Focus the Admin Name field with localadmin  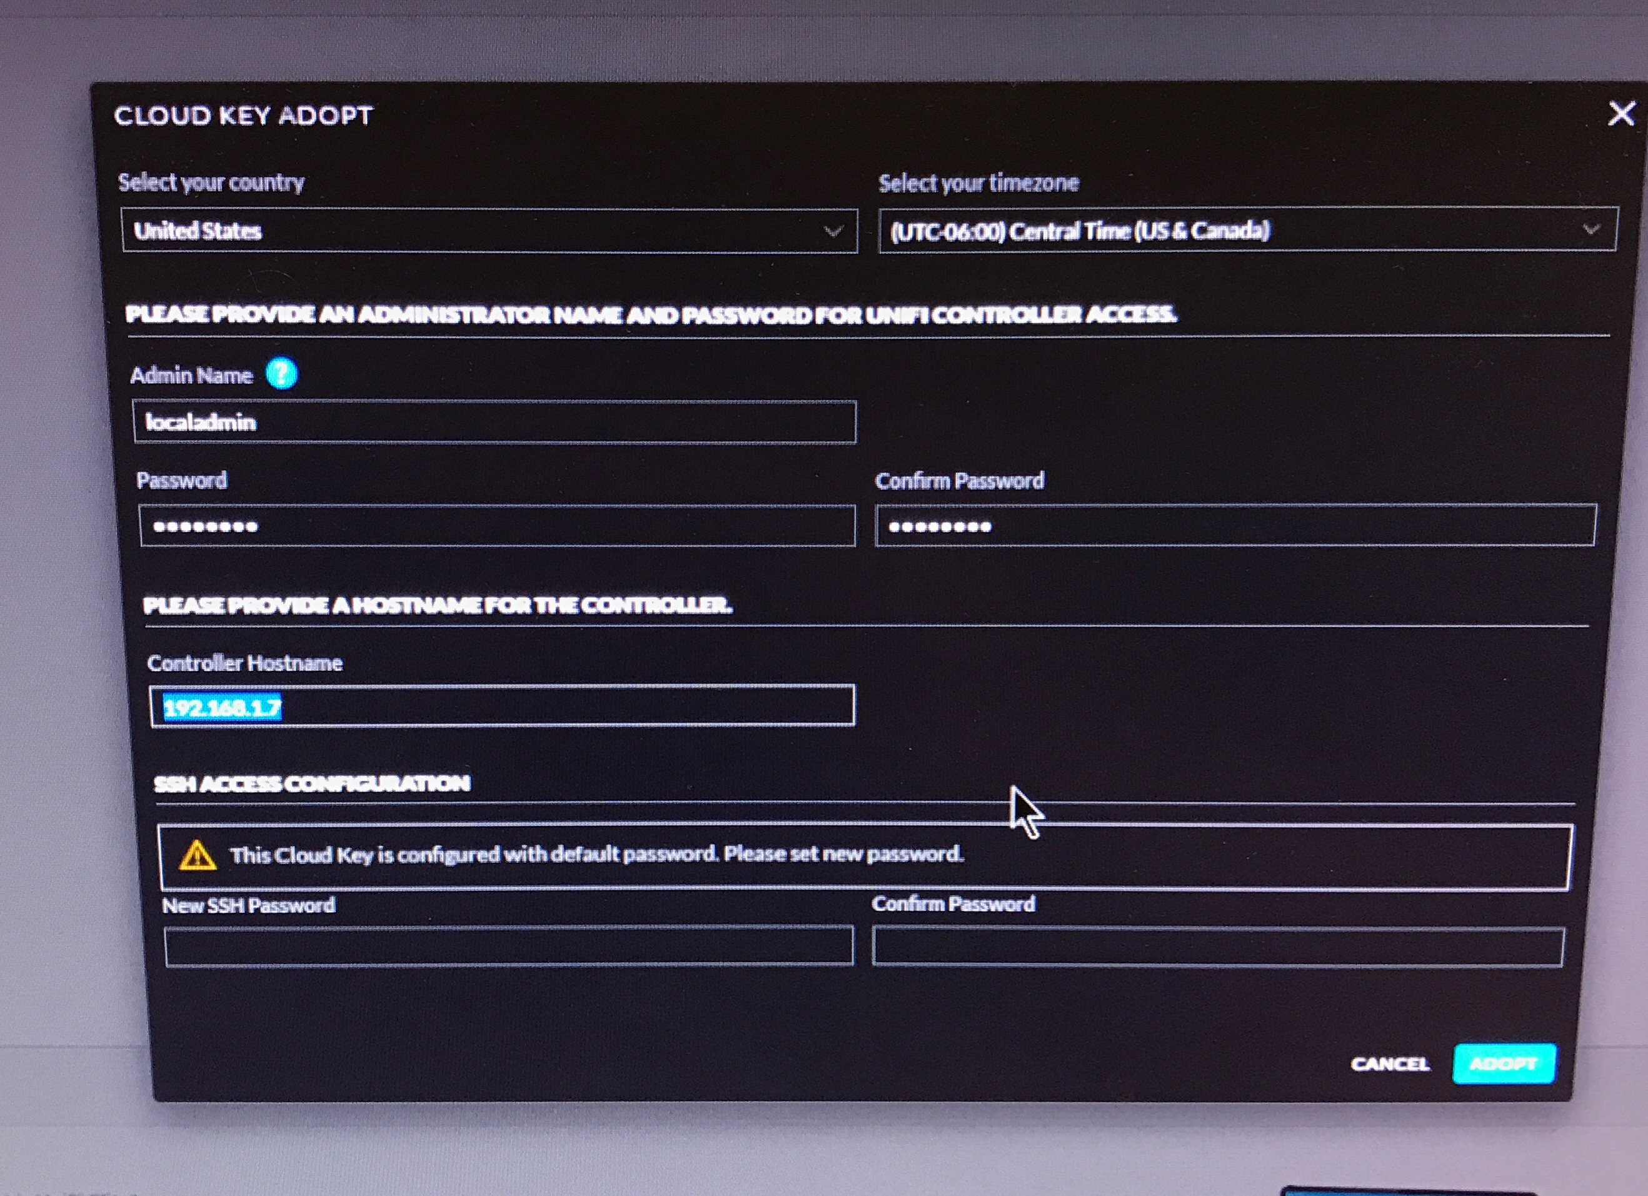tap(494, 422)
